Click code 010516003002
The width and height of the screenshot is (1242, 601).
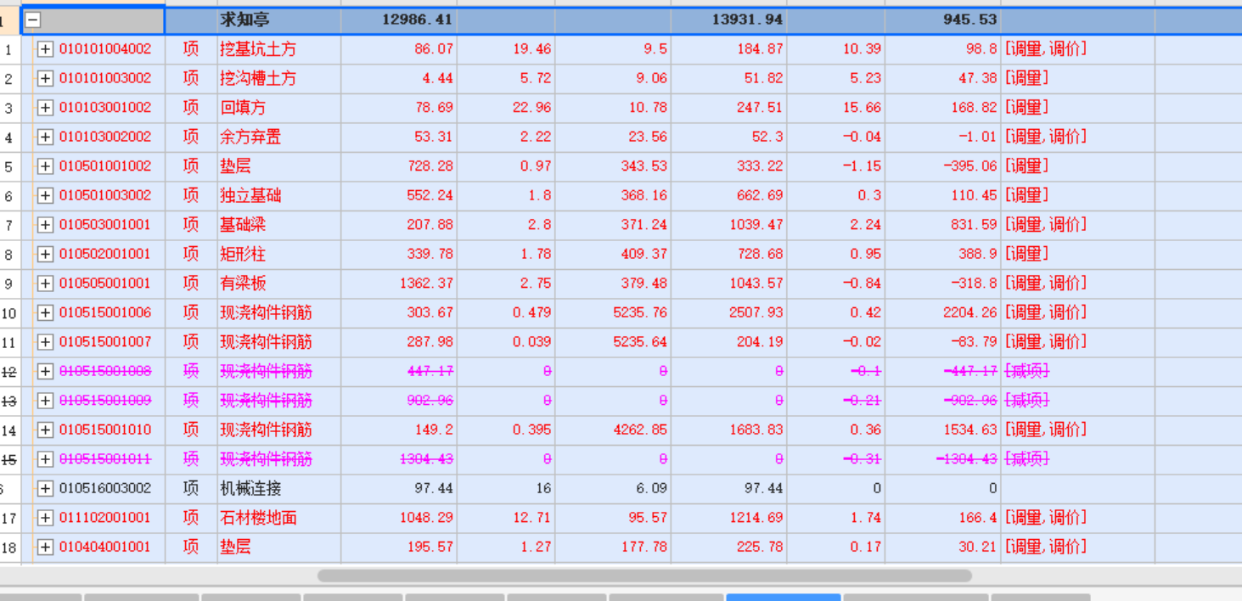[105, 488]
